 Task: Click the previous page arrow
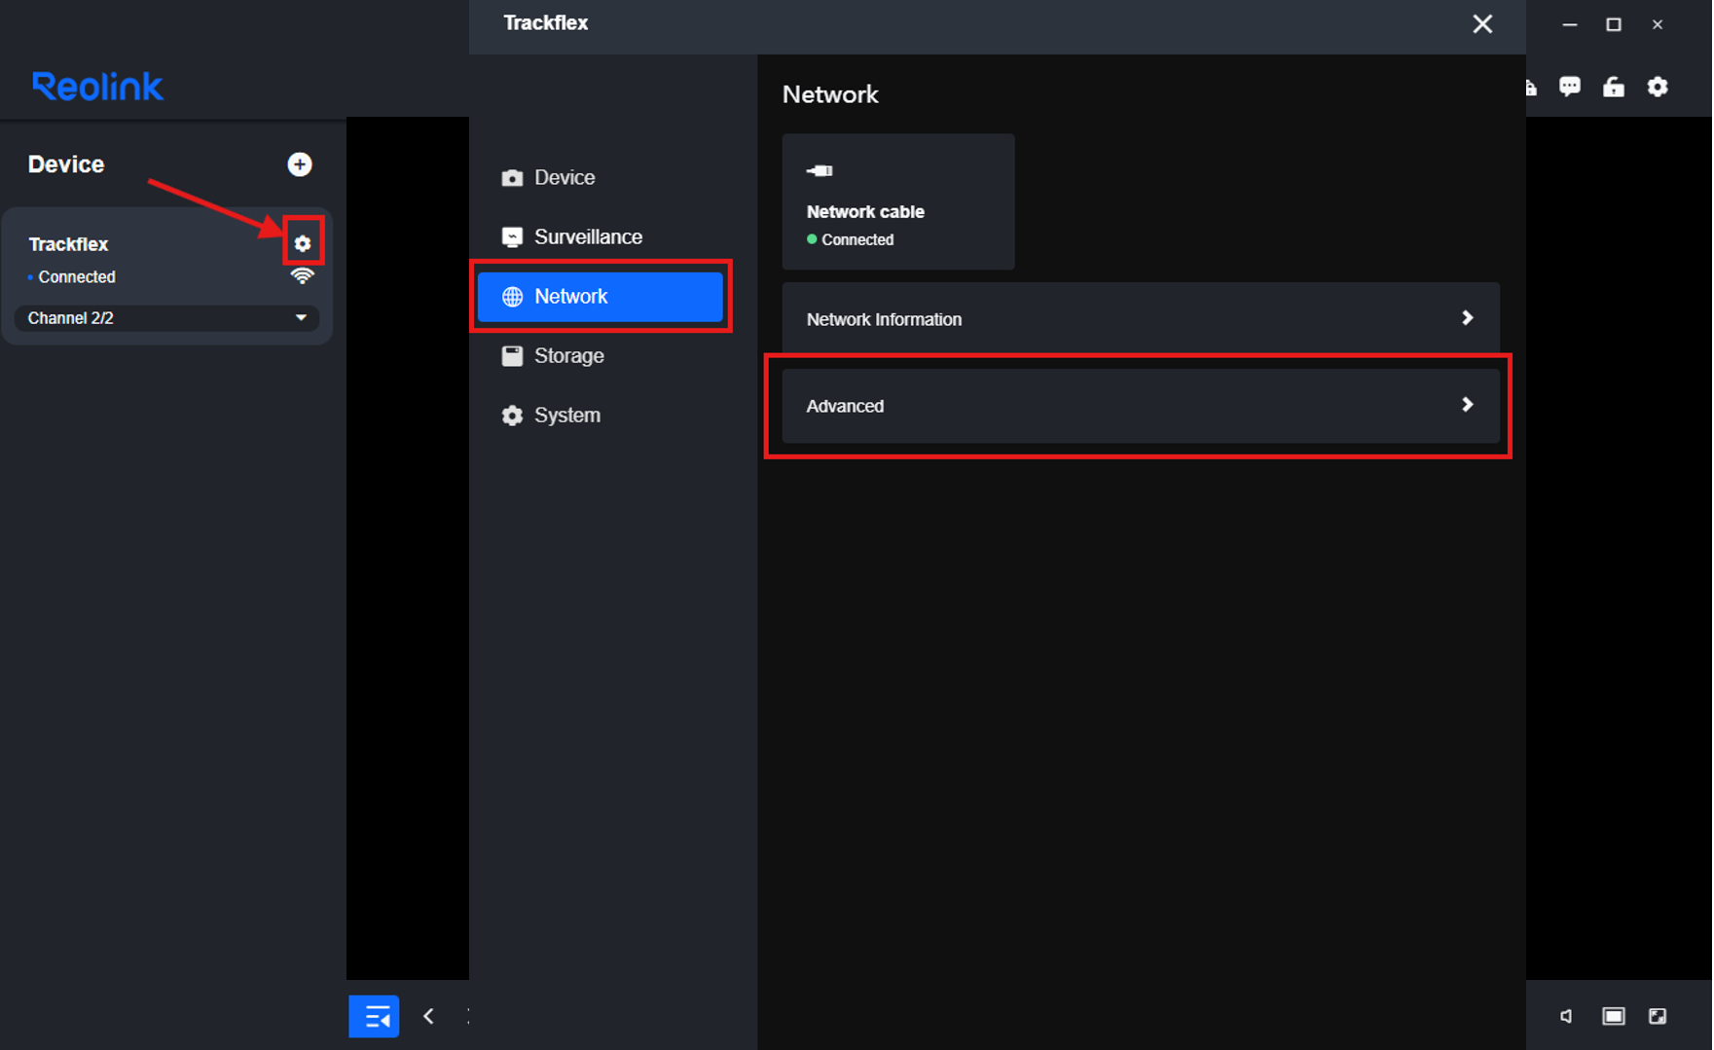[429, 1017]
